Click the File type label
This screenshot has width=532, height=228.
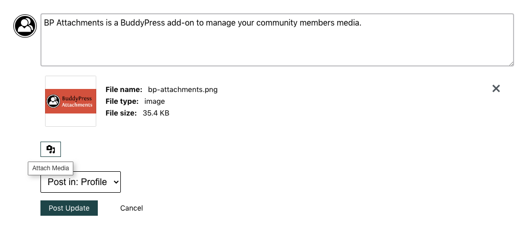tap(122, 101)
